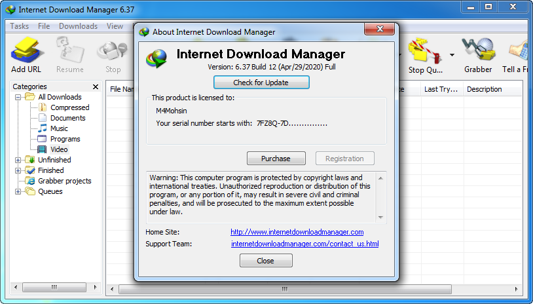Click the IDM icon in main title bar
533x304 pixels.
pos(10,10)
